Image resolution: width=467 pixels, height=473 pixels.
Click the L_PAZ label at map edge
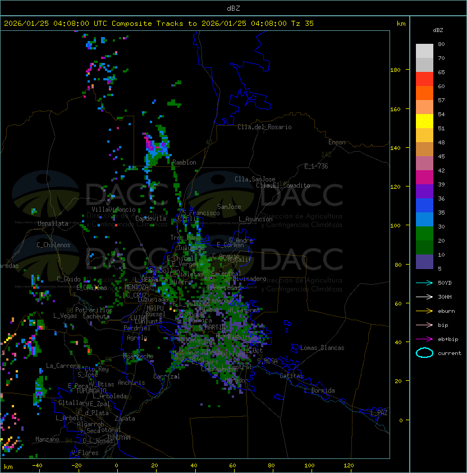379,413
